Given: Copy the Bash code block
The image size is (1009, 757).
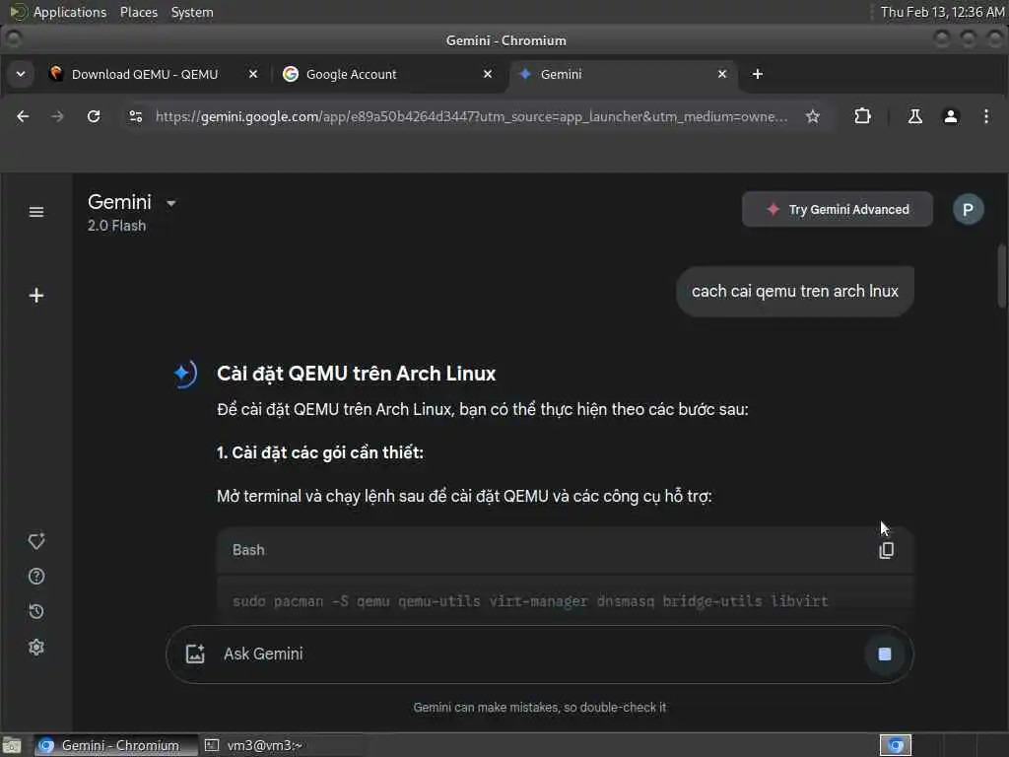Looking at the screenshot, I should [x=886, y=550].
